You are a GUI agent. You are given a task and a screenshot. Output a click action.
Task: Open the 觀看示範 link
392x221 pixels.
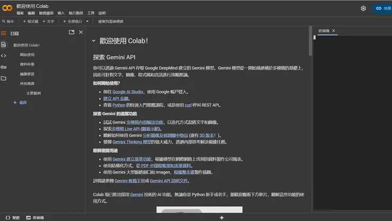150,129
